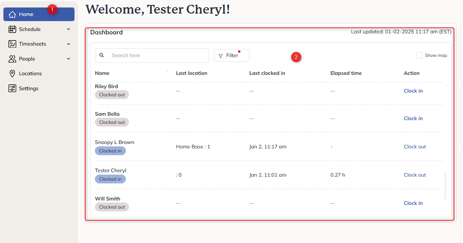Expand the People menu chevron
Screen dimensions: 463x243
click(x=69, y=59)
